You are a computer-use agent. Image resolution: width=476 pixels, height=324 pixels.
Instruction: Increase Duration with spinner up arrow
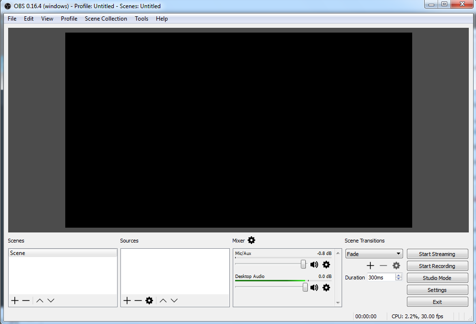(398, 276)
